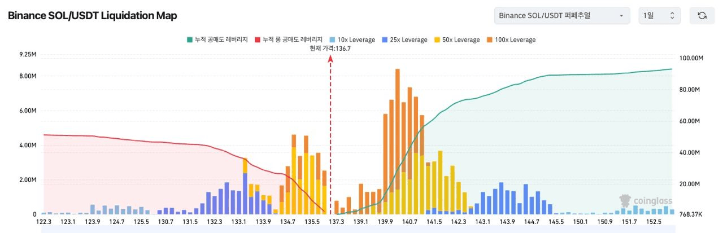Open the 1일 time range selector
The image size is (723, 233).
pos(659,15)
